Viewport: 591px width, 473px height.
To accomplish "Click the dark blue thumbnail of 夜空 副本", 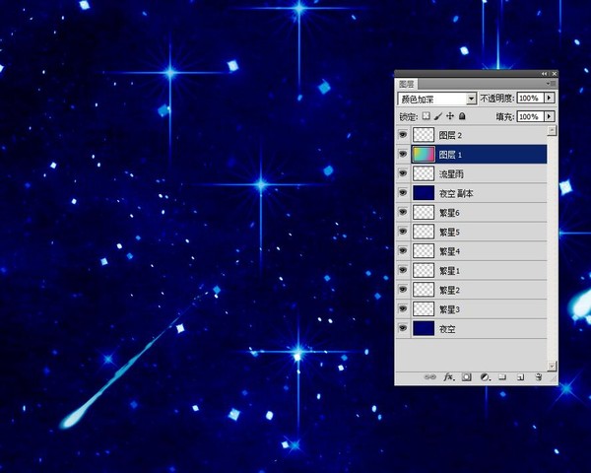I will pyautogui.click(x=424, y=193).
